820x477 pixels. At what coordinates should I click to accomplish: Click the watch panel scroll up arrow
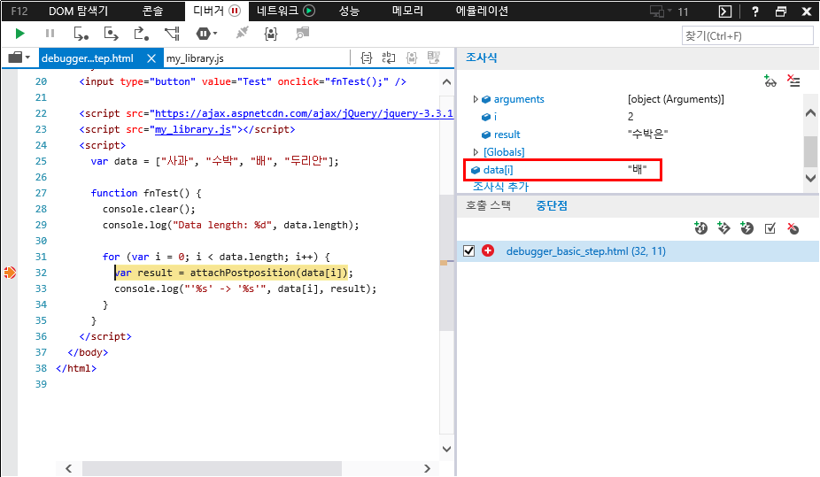(810, 113)
